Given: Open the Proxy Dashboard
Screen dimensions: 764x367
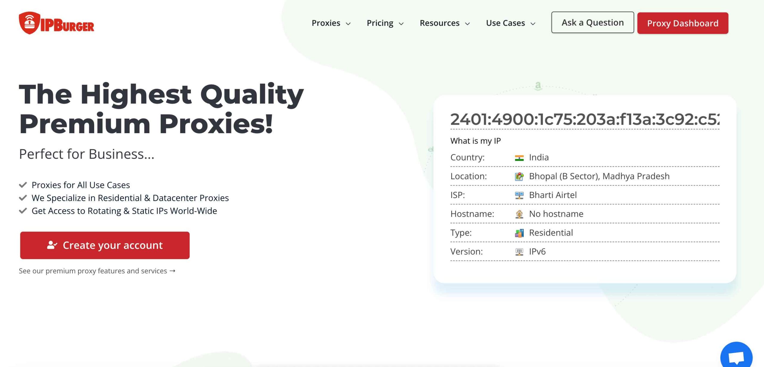Looking at the screenshot, I should (683, 23).
